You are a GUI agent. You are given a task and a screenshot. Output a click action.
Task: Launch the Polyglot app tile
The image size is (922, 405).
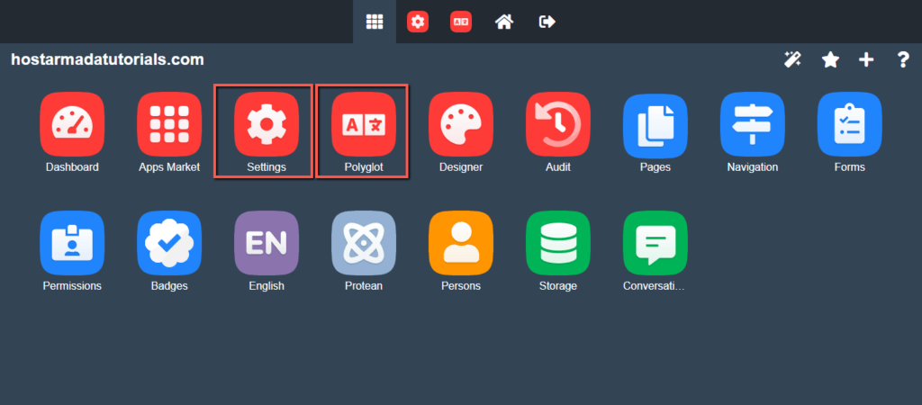pos(364,124)
